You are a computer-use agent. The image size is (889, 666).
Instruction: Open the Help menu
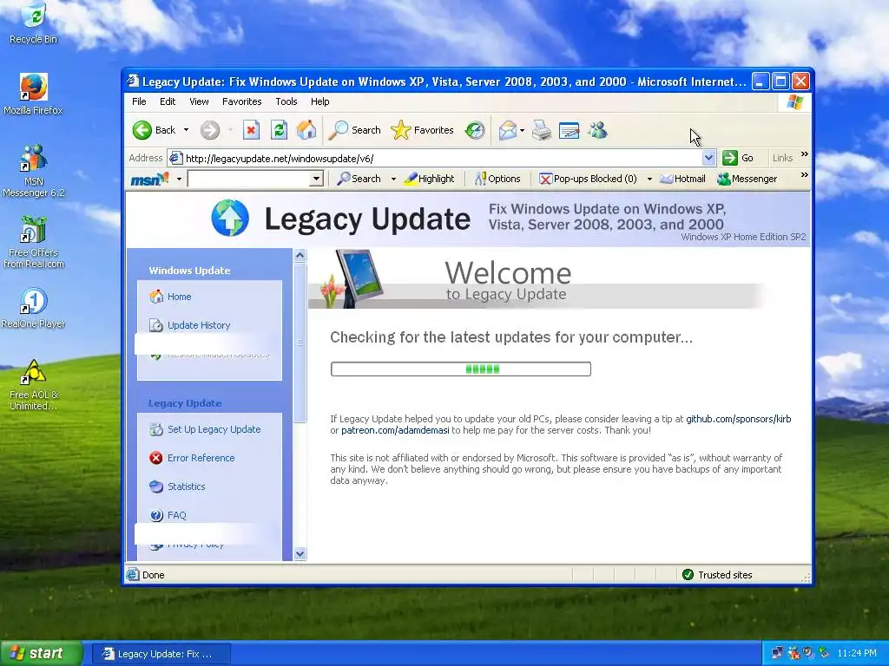[319, 101]
